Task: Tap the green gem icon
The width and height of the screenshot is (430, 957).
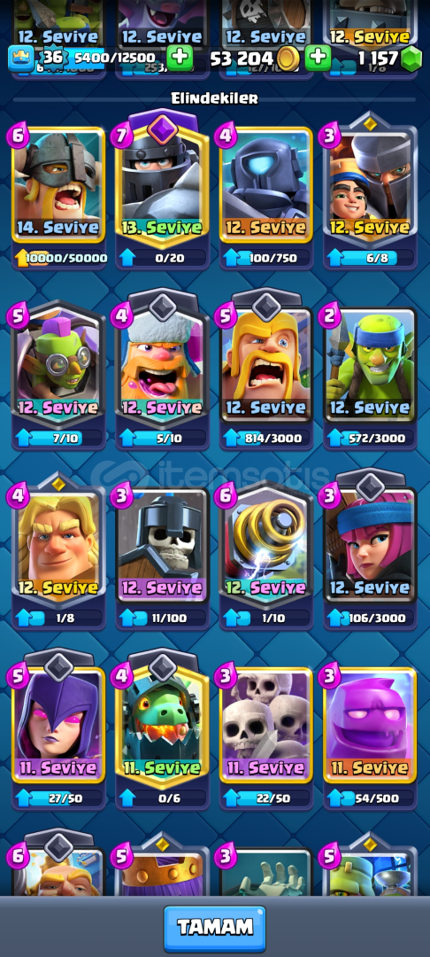Action: click(412, 58)
